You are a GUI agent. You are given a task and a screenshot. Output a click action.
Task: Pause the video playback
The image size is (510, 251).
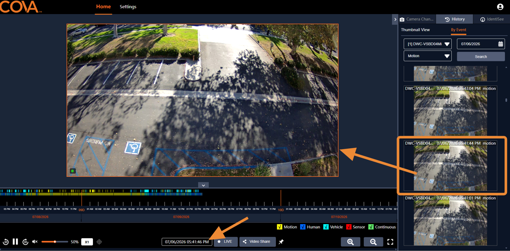pyautogui.click(x=15, y=241)
